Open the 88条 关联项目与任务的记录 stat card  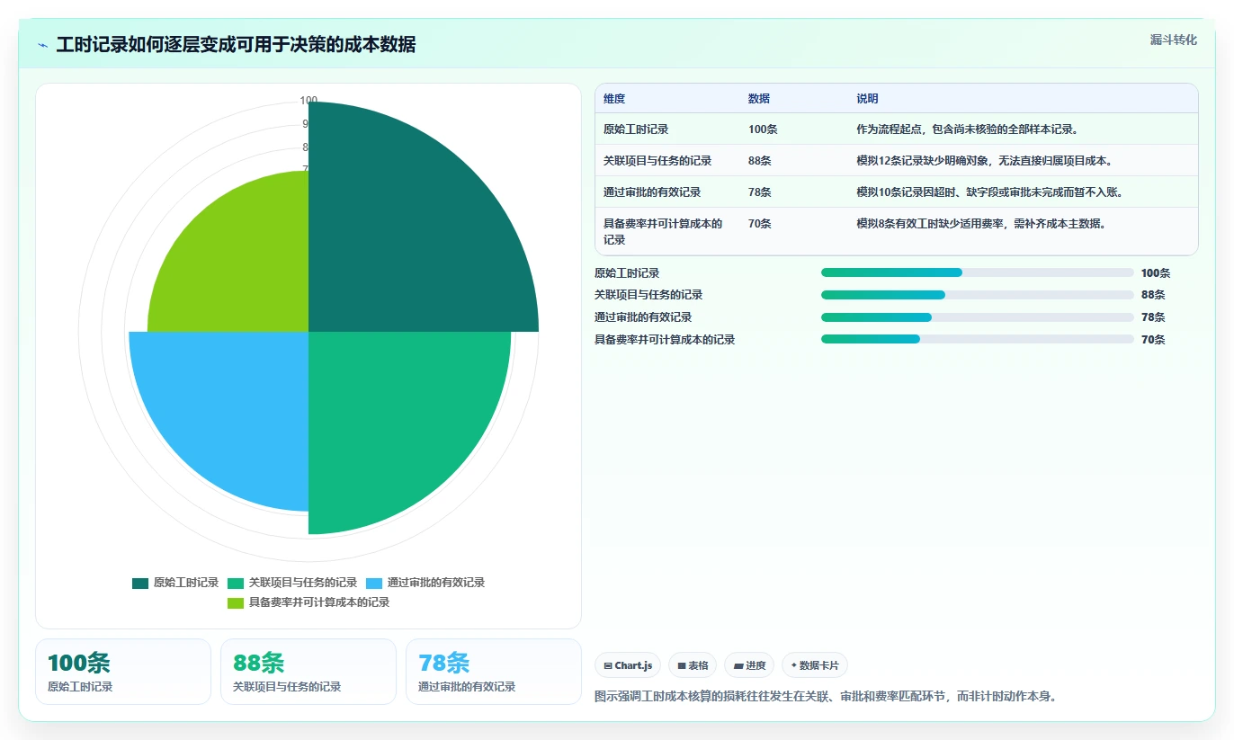308,672
